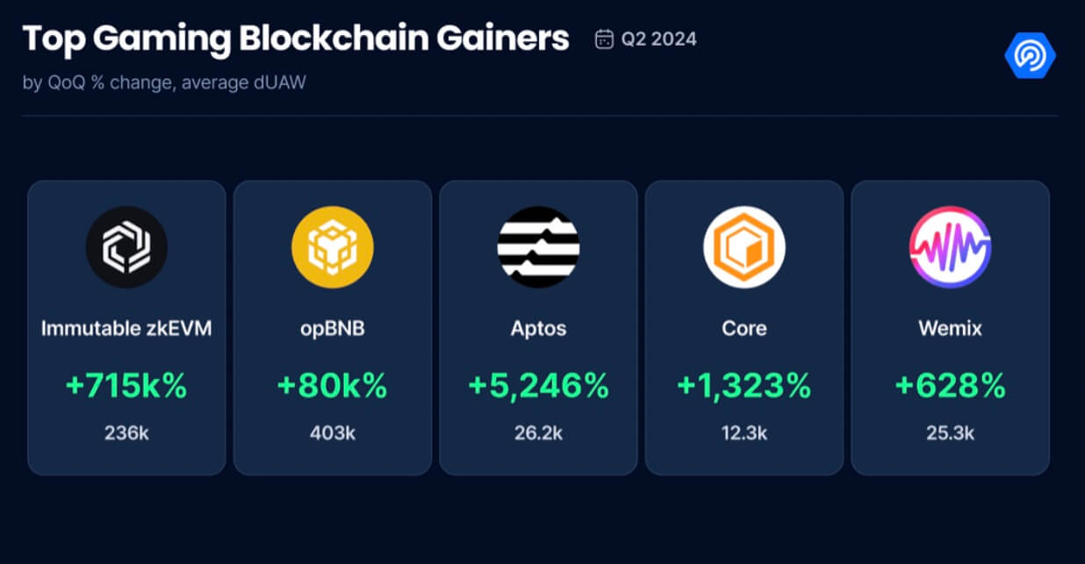Screen dimensions: 1085x564
Task: Click the Core name label
Action: [744, 329]
